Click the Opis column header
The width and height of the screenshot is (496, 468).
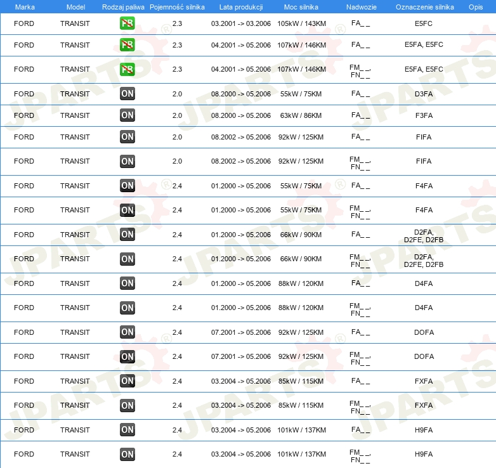[476, 7]
